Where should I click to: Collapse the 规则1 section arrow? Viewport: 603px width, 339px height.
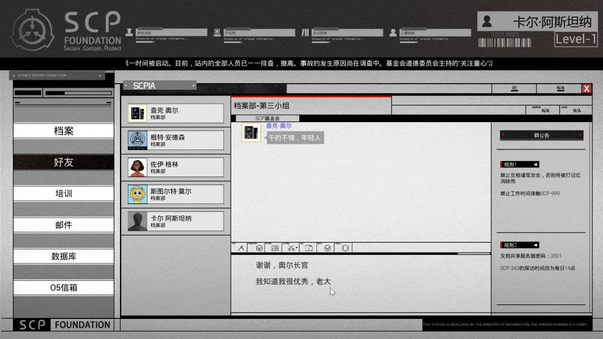(x=535, y=164)
